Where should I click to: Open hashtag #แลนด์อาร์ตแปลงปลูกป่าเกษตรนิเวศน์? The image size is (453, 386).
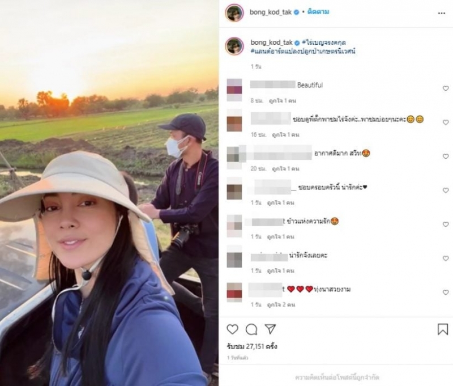coord(303,51)
